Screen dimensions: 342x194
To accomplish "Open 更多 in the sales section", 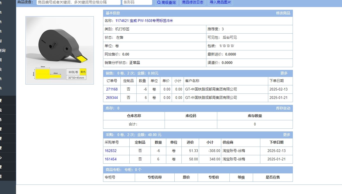I will (x=284, y=73).
